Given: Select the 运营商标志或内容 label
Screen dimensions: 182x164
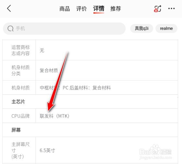Looking at the screenshot, I should coord(20,50).
